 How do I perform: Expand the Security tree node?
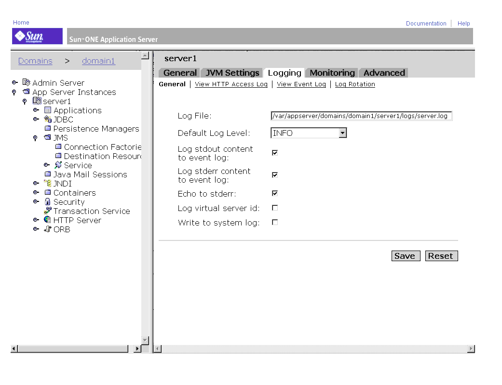(x=36, y=201)
